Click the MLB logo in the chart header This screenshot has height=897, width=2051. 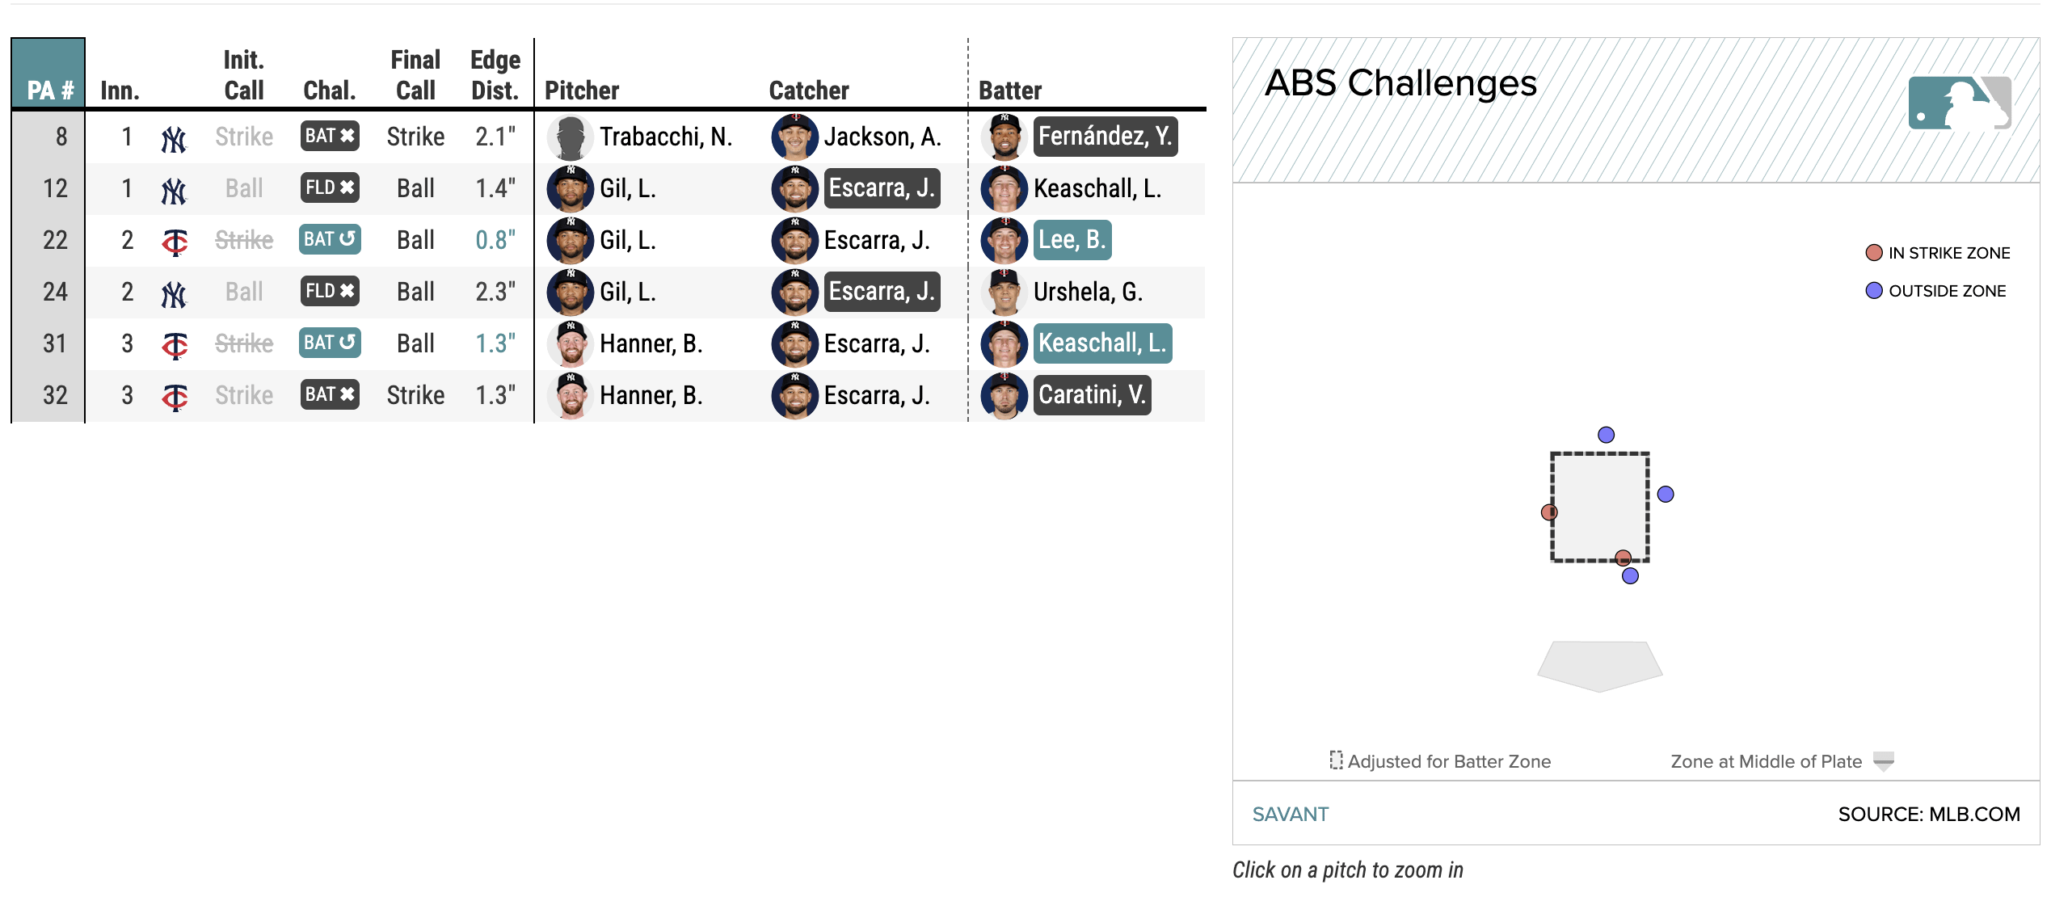[1959, 103]
